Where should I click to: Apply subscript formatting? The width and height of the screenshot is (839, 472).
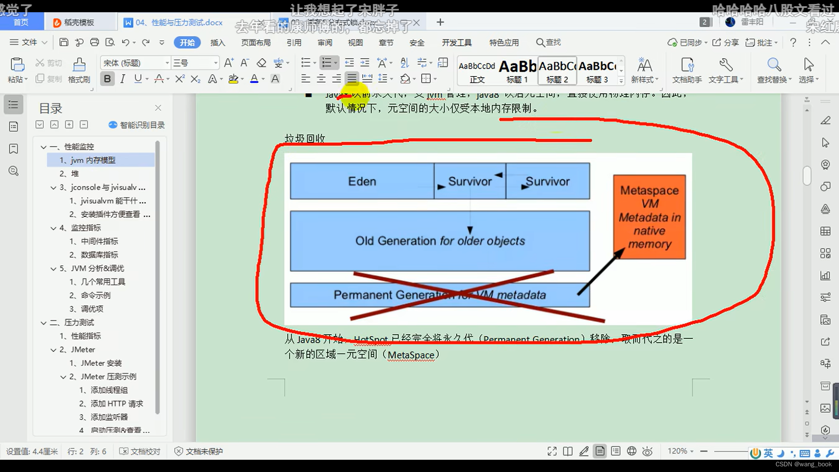click(196, 79)
